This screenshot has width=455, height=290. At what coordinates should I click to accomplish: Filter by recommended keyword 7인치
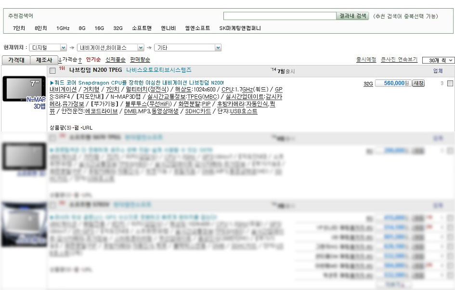coord(19,28)
